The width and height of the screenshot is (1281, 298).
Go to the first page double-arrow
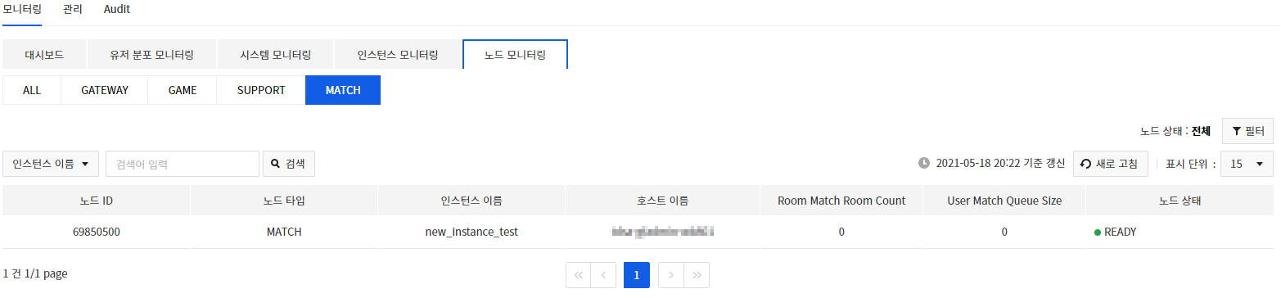coord(579,275)
